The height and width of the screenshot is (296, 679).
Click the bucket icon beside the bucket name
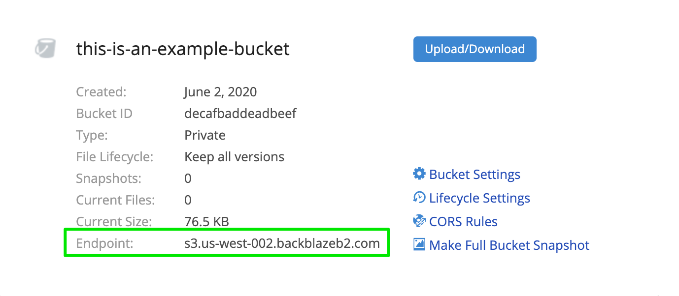coord(45,49)
